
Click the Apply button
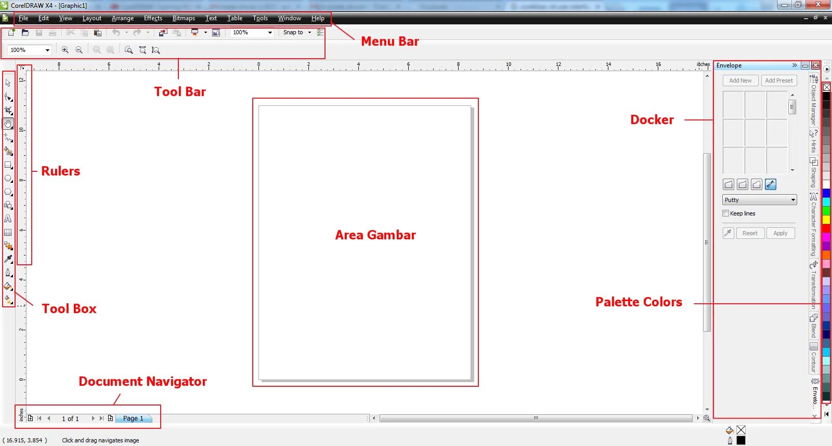tap(781, 233)
